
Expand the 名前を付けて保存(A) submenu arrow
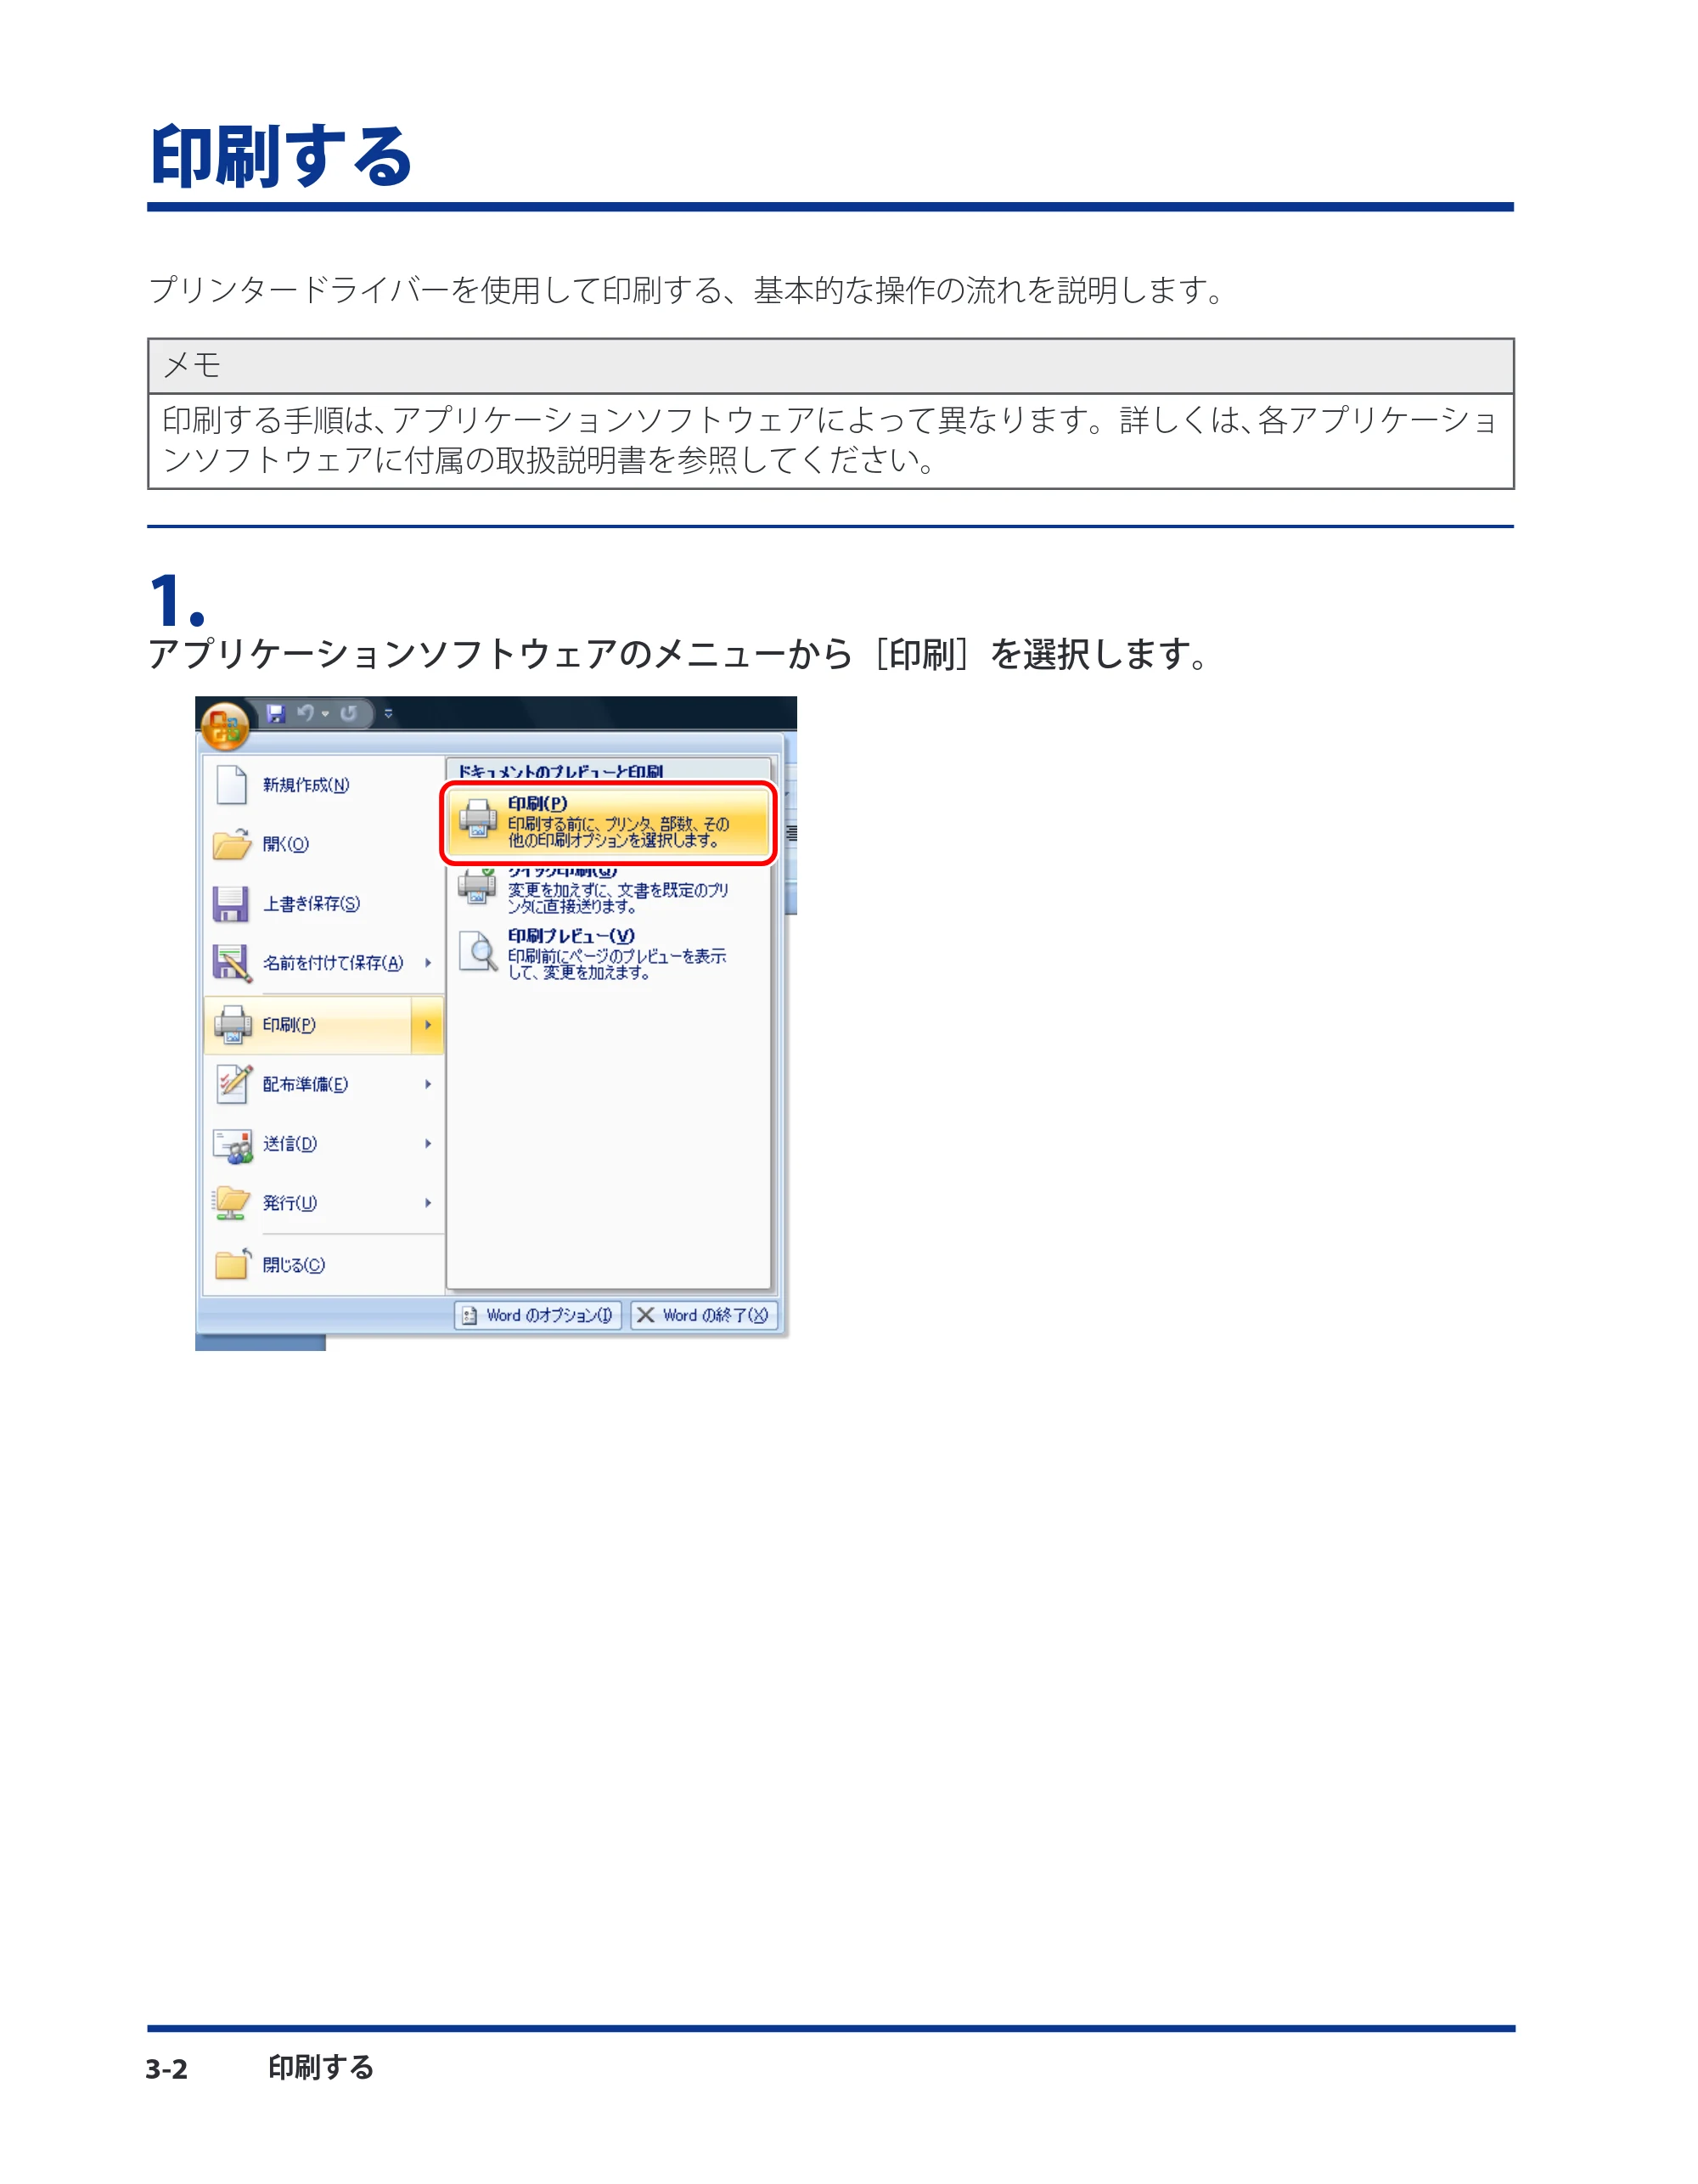coord(428,963)
